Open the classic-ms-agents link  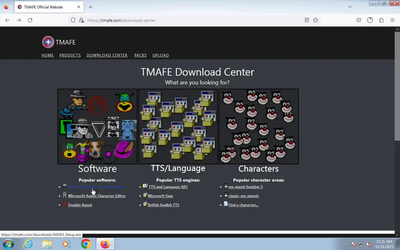pos(243,196)
